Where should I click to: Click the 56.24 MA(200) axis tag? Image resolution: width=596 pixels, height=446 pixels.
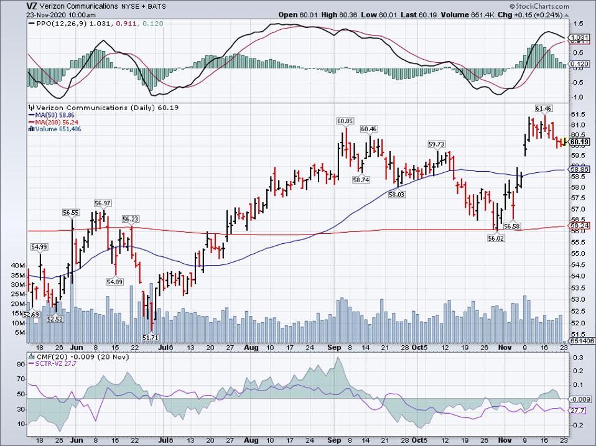581,226
